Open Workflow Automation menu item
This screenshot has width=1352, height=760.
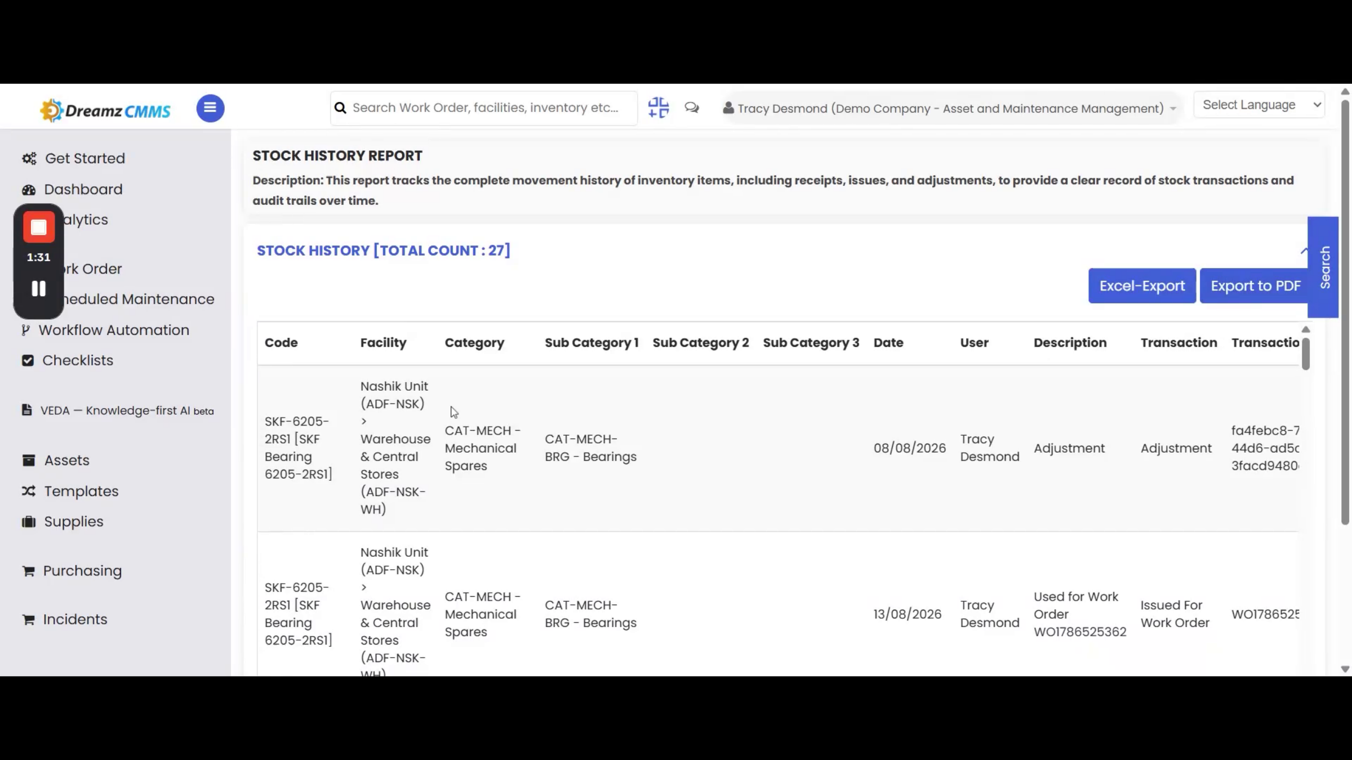[114, 330]
